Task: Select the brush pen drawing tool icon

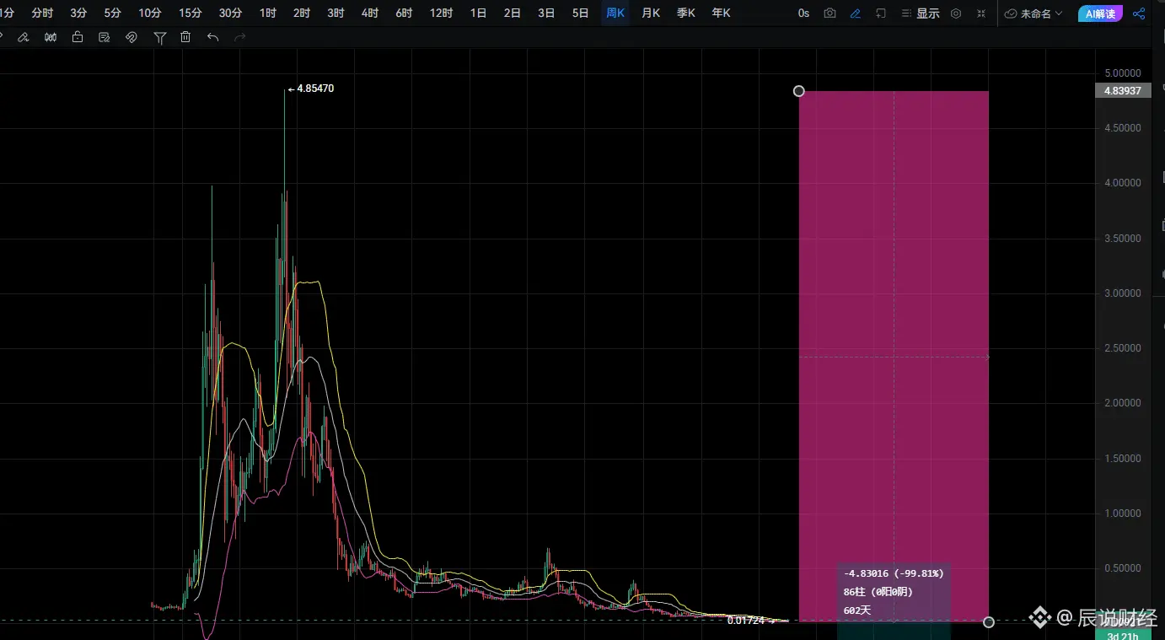Action: click(x=24, y=37)
